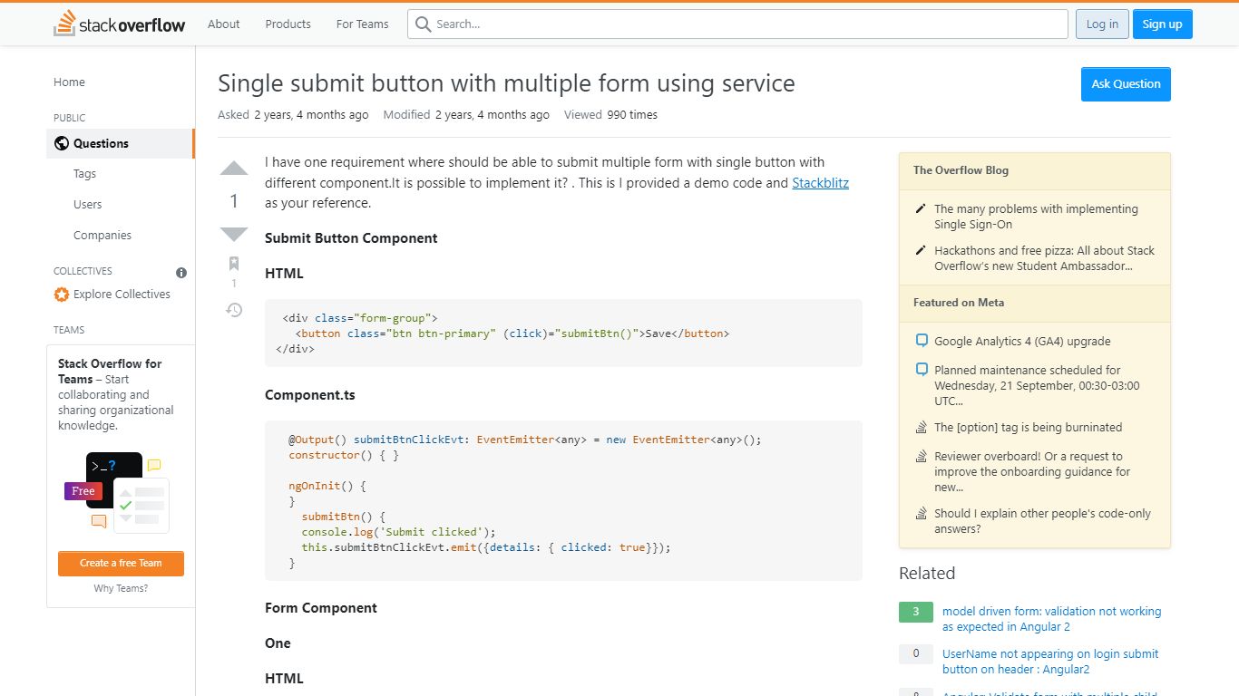Click the Sign up button
This screenshot has width=1239, height=696.
(x=1162, y=24)
